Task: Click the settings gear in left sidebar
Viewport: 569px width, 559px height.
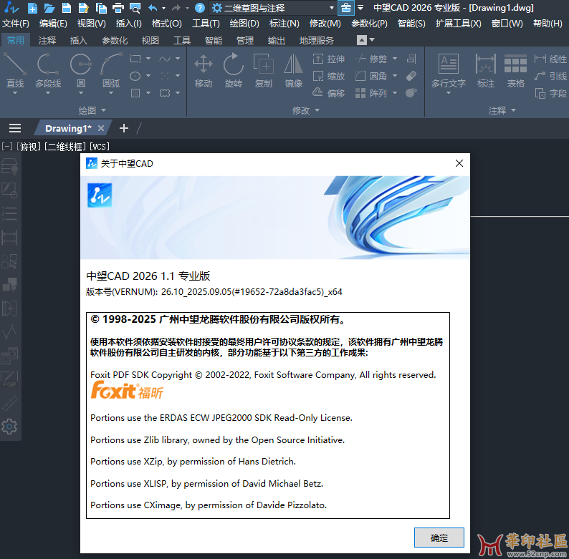Action: pyautogui.click(x=9, y=427)
